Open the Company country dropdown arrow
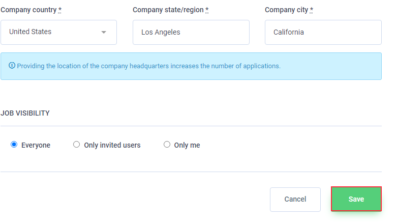Viewport: 397px width, 224px height. pos(104,32)
